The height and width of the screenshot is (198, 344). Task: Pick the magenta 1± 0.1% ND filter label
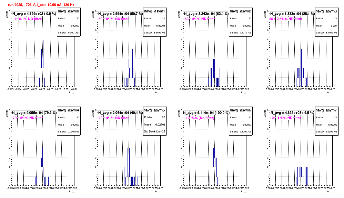pyautogui.click(x=28, y=19)
